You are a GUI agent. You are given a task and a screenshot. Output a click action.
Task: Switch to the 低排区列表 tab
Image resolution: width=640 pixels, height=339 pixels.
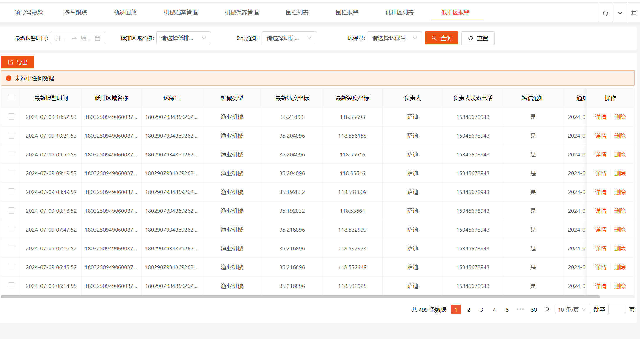point(399,12)
